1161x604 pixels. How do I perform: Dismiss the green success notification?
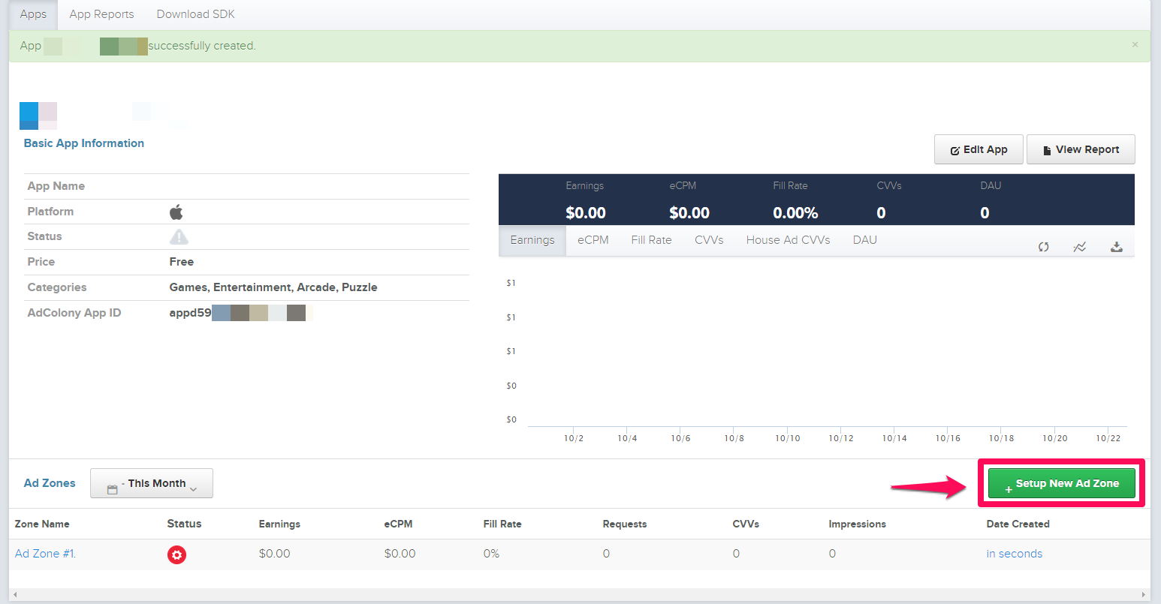click(1135, 45)
